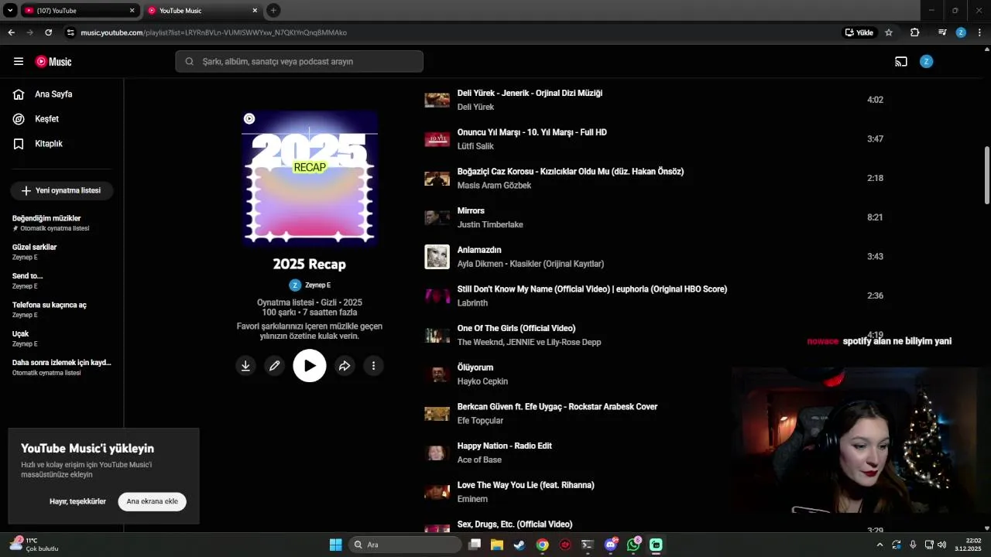Click Yeni oynatma listesi button
This screenshot has height=557, width=991.
[62, 190]
